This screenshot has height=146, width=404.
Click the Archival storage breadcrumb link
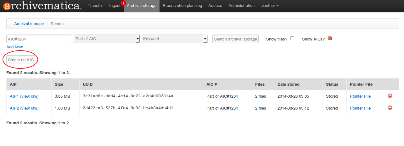(x=29, y=24)
